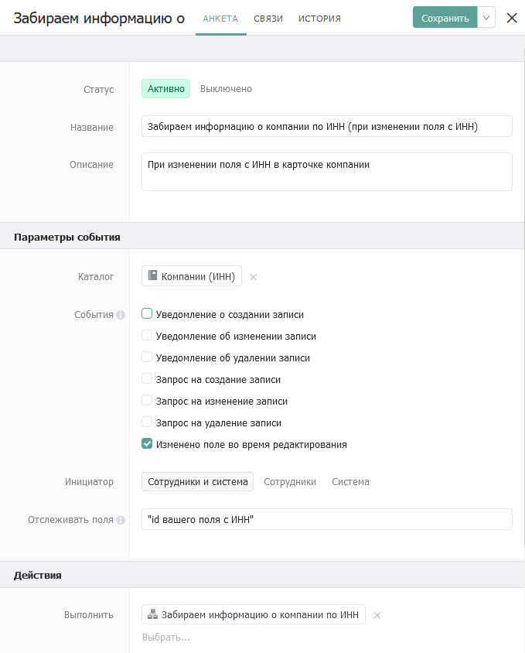525x653 pixels.
Task: Open the История tab
Action: [319, 19]
